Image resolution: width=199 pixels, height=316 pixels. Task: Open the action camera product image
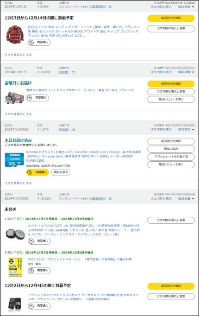[x=14, y=304]
